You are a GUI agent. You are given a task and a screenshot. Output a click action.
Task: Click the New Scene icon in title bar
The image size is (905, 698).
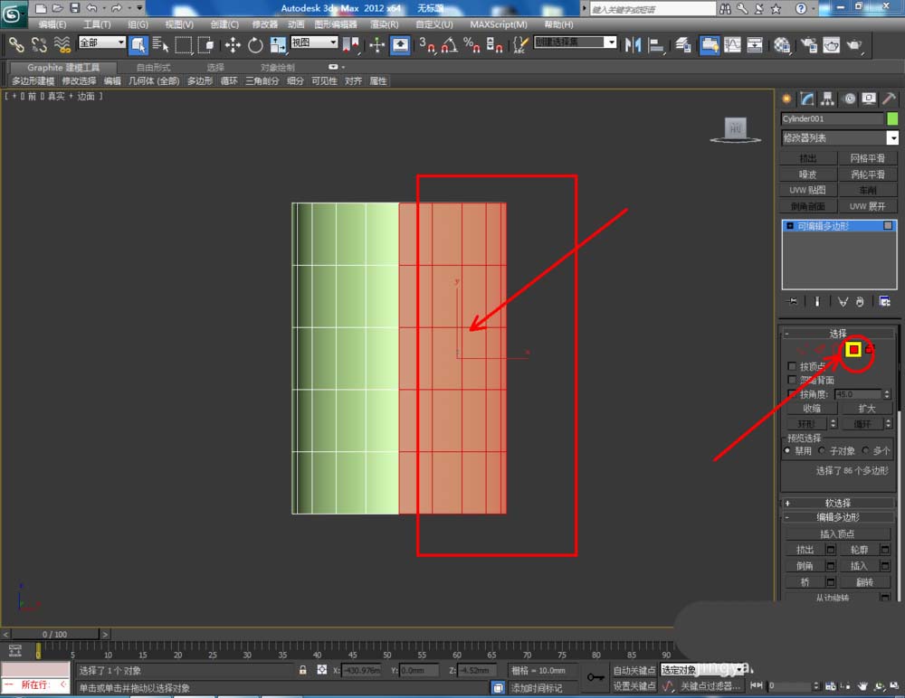[41, 8]
